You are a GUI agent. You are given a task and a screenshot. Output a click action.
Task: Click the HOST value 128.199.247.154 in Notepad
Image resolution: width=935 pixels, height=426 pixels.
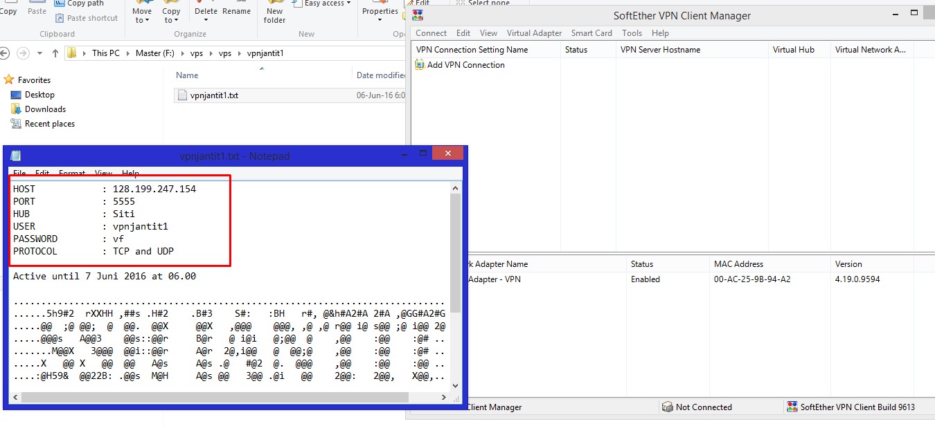[x=154, y=189]
